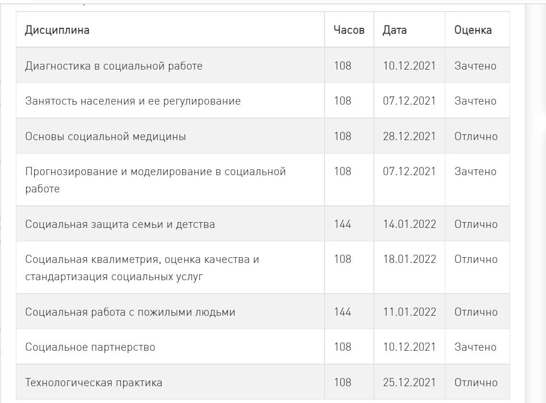
Task: Click the date 11.01.2022
Action: click(x=409, y=312)
